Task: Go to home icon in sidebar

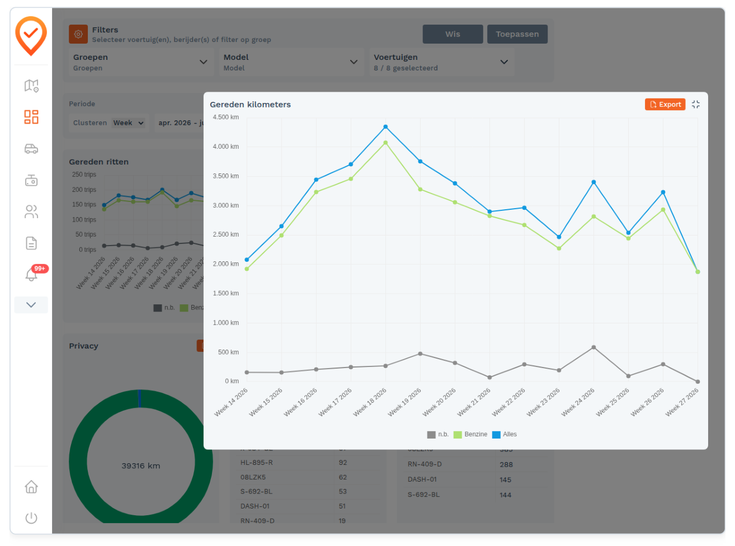Action: 31,487
